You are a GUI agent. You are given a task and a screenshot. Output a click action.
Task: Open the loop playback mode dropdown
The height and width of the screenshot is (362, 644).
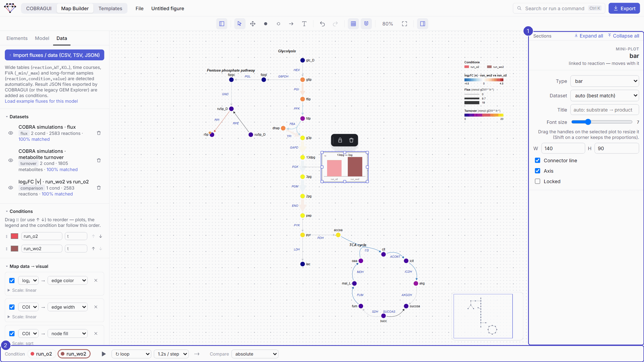[x=131, y=354]
